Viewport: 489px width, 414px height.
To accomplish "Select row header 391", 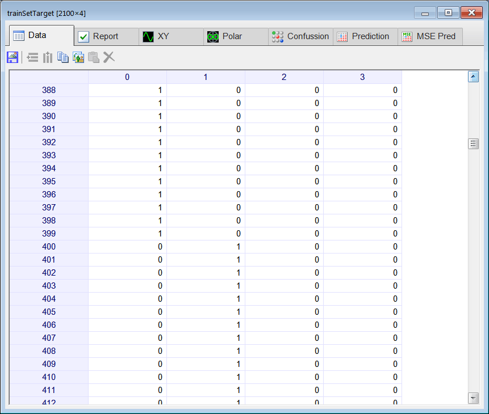I will [49, 129].
